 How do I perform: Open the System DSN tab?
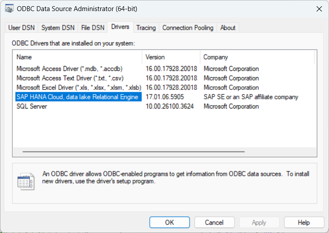pos(58,27)
